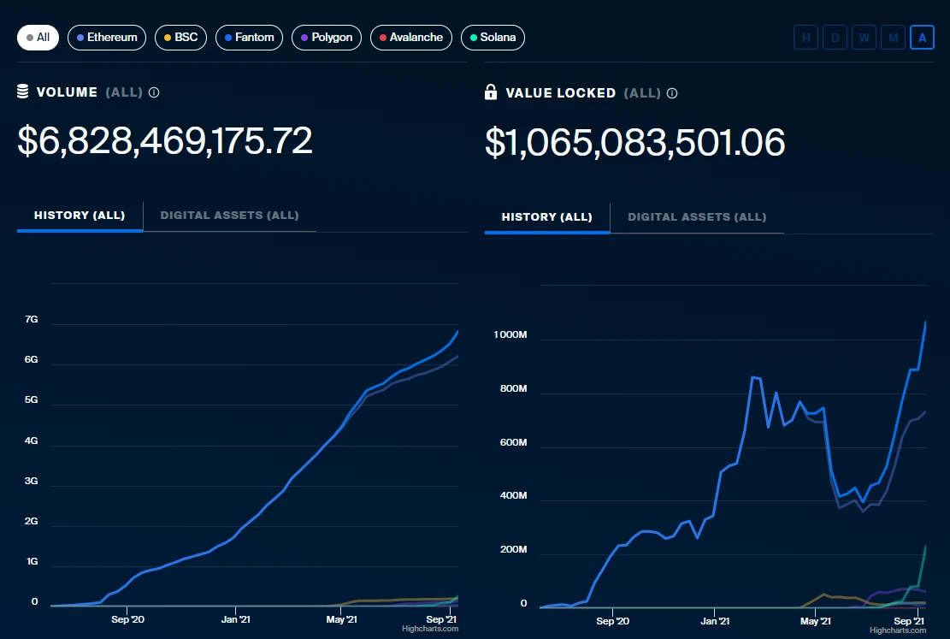The image size is (950, 639).
Task: Filter charts by Ethereum
Action: point(107,38)
